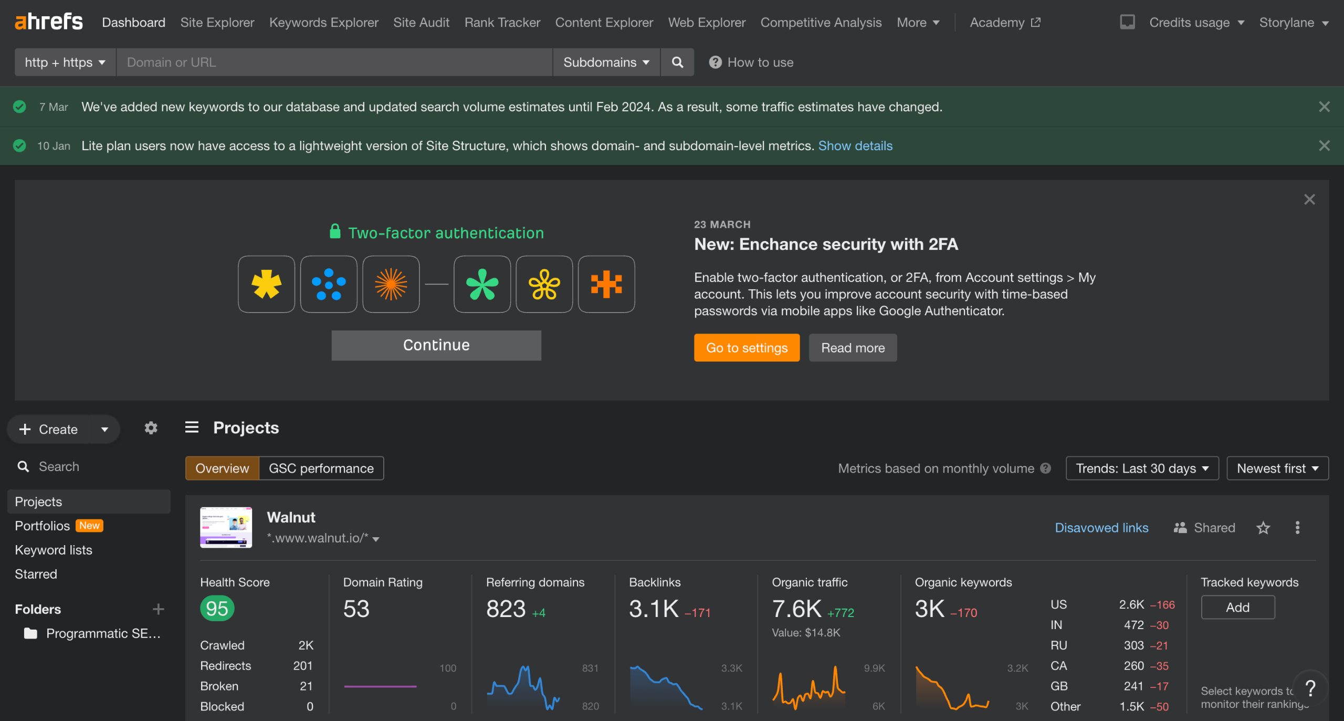Click the Domain or URL input field
Screen dimensions: 1344x721
pyautogui.click(x=334, y=62)
